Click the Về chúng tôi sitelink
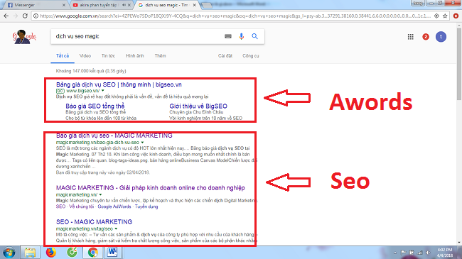This screenshot has height=259, width=462. tap(81, 206)
